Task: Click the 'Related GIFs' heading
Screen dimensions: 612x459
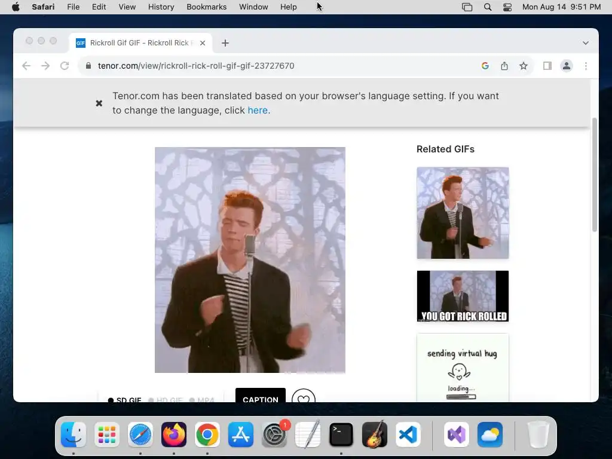Action: coord(445,149)
